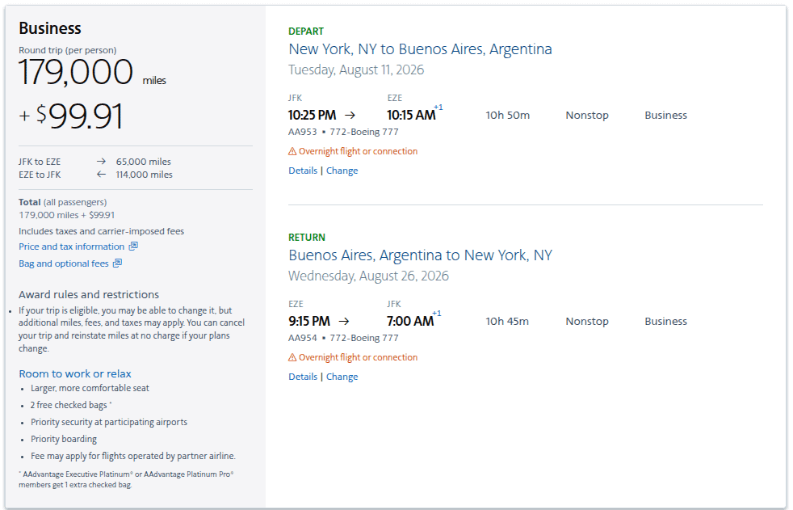This screenshot has width=793, height=510.
Task: Select the Buenos Aires to New York route heading
Action: (420, 255)
